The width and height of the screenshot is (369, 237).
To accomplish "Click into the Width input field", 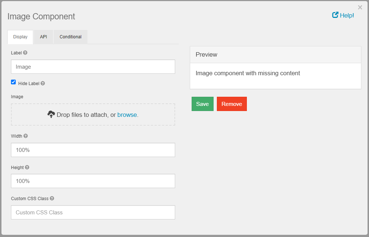I will (93, 150).
